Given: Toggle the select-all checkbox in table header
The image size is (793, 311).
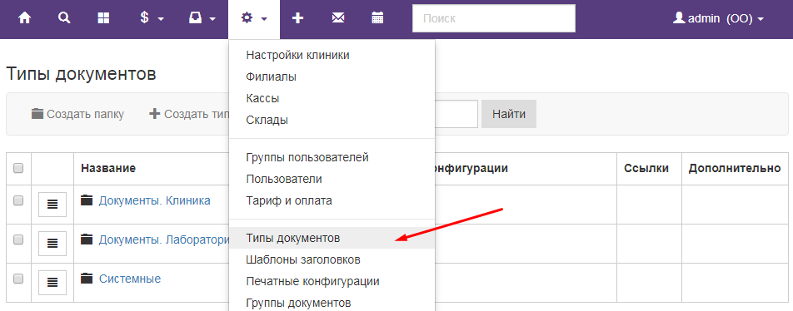Looking at the screenshot, I should point(18,168).
